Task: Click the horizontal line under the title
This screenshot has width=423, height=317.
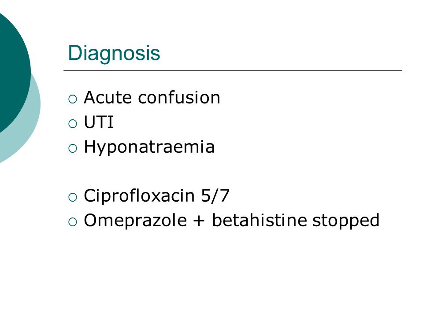Action: click(x=233, y=70)
